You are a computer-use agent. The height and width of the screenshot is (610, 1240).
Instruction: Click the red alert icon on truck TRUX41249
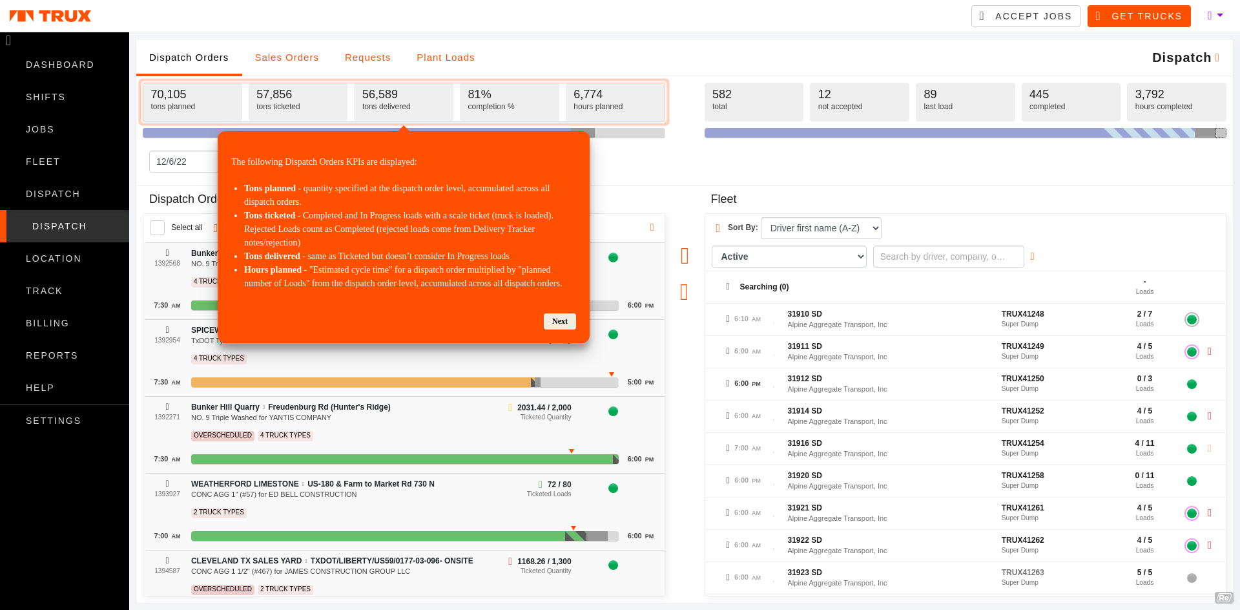[x=1210, y=352]
